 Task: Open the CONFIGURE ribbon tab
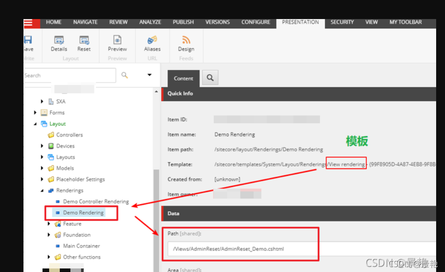[255, 22]
